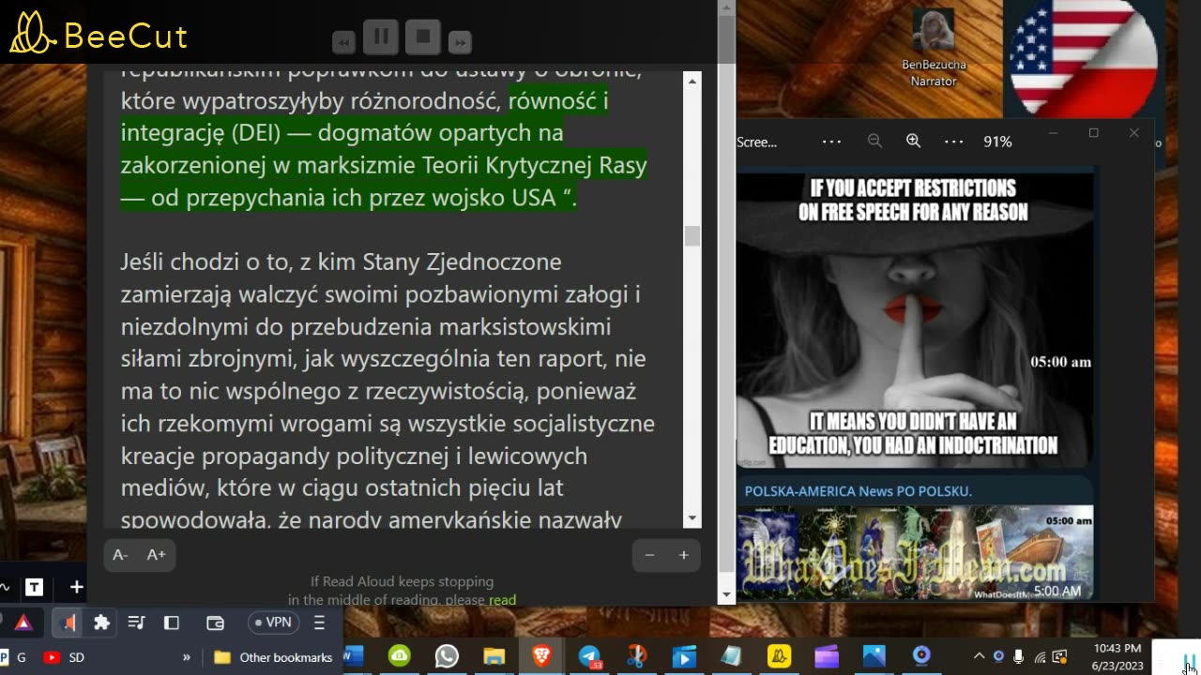Click the 91% zoom level

pyautogui.click(x=997, y=142)
